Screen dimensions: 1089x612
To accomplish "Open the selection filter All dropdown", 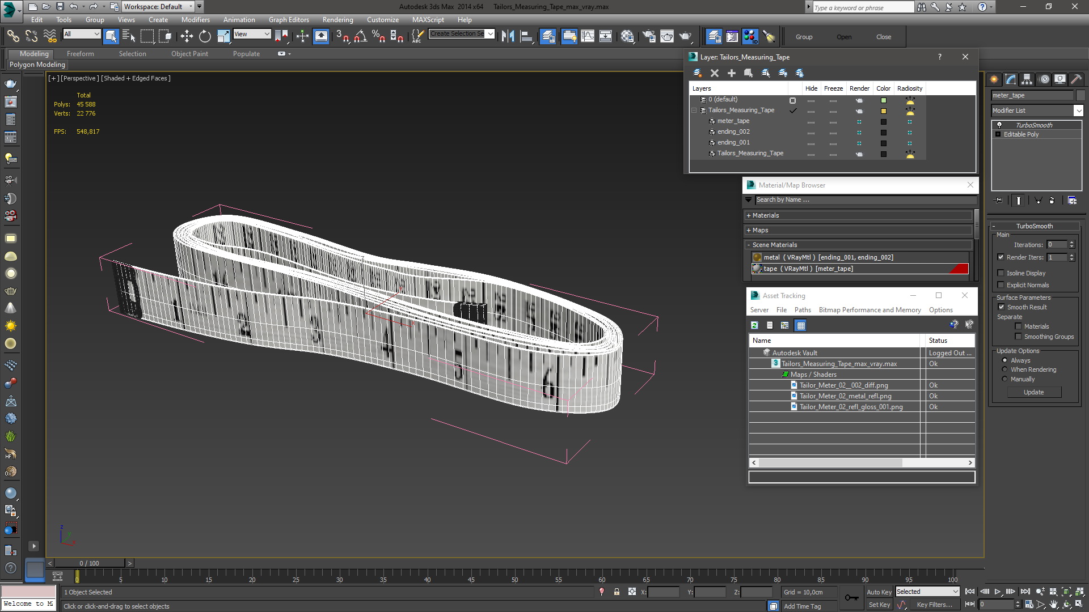I will 82,34.
